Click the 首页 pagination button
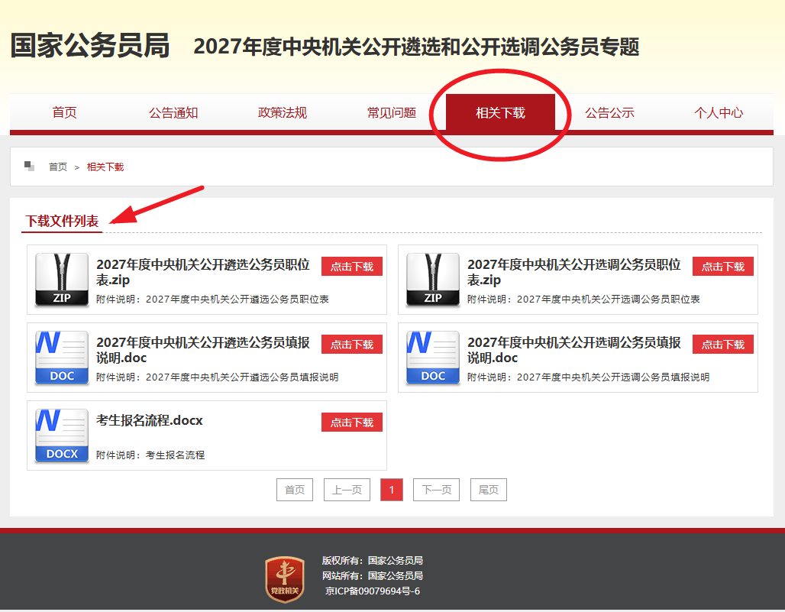The width and height of the screenshot is (785, 612). pos(295,490)
